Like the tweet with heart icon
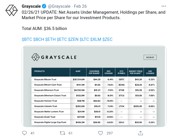 click(x=100, y=133)
